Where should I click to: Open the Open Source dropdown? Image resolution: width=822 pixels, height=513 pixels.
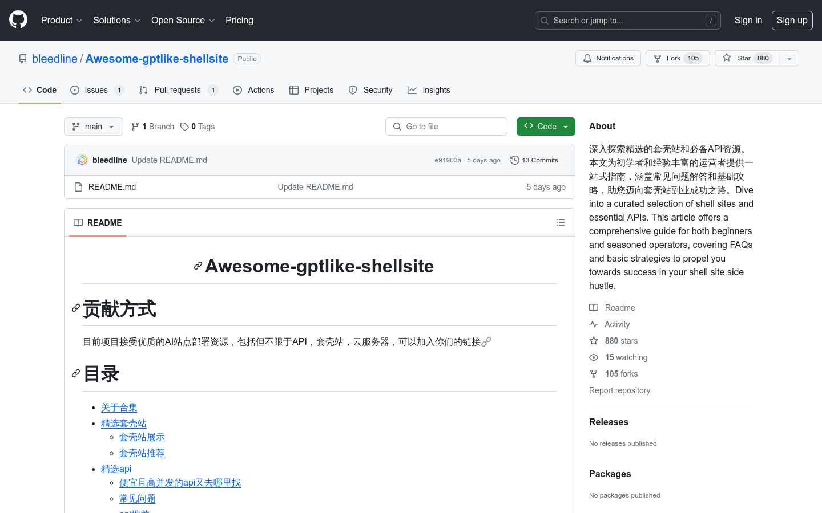point(183,20)
